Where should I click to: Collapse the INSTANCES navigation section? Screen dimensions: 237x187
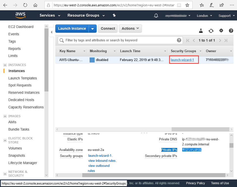pos(5,65)
